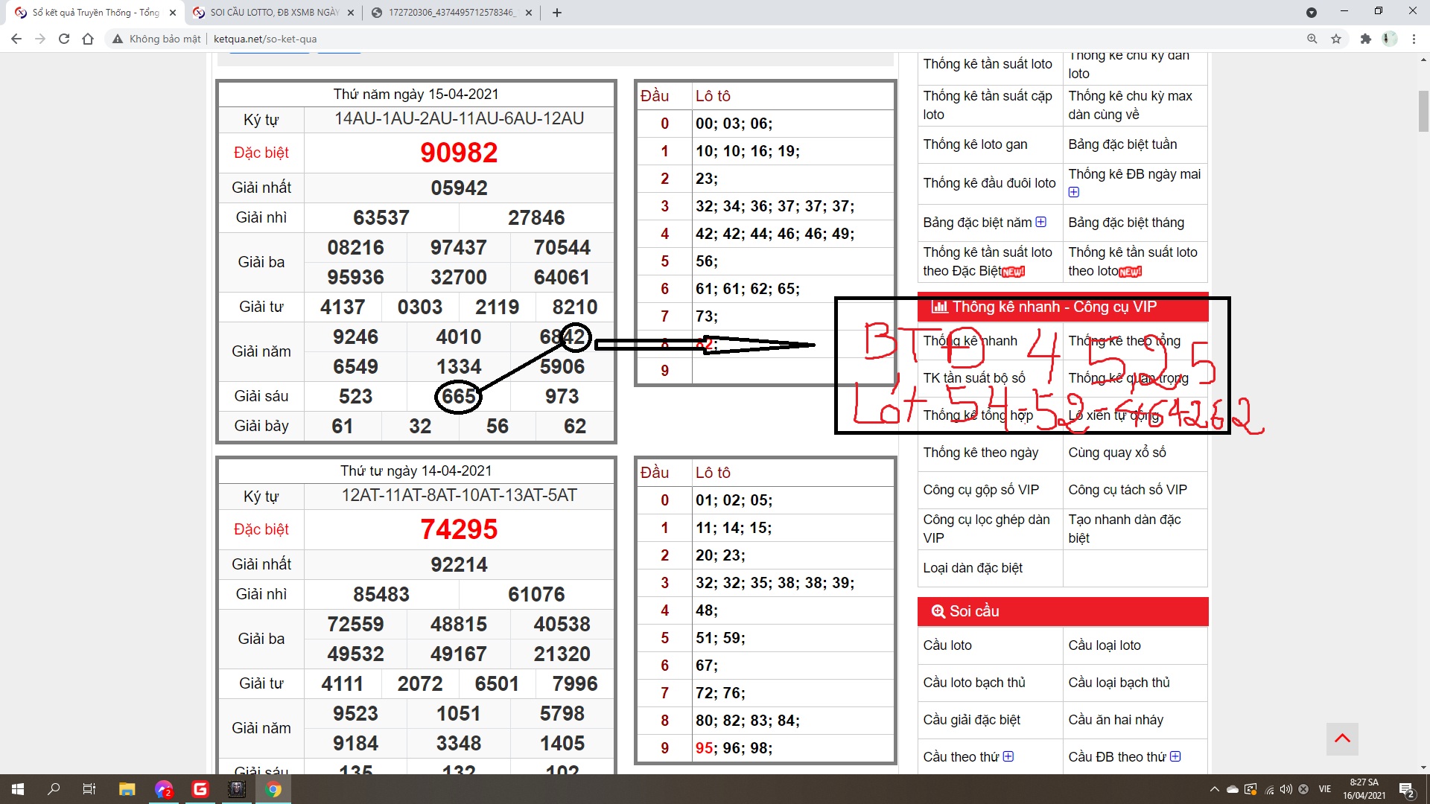Open the zoom magnifier in address bar

[x=1312, y=39]
